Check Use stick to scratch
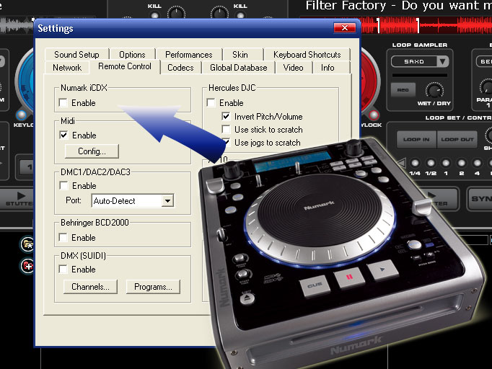The height and width of the screenshot is (369, 492). [x=226, y=129]
